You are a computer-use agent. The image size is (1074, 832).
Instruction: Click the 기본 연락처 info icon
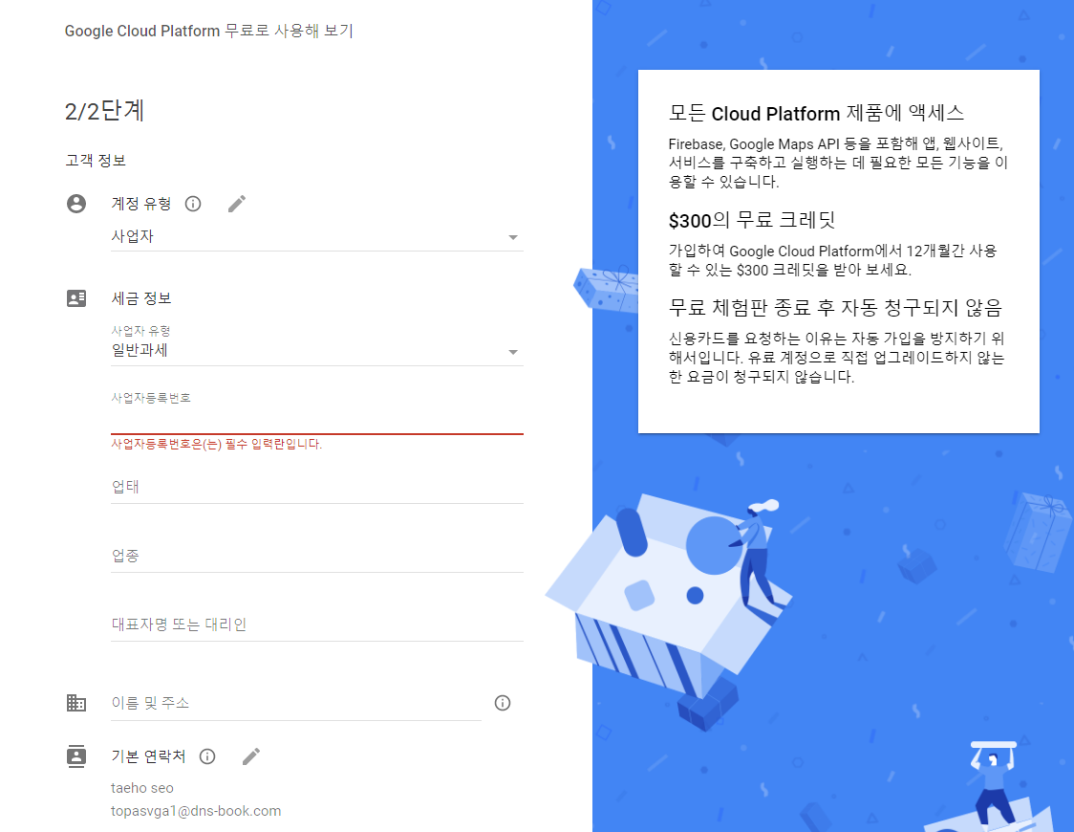(207, 755)
